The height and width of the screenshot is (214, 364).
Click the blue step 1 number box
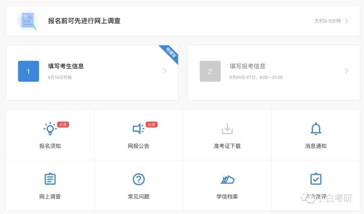coord(28,71)
